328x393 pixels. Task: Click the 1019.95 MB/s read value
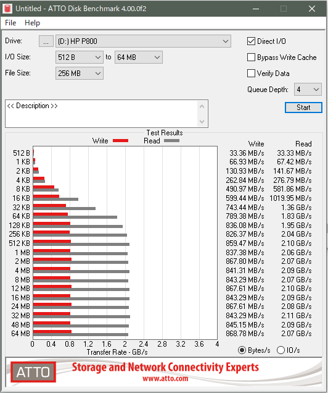pyautogui.click(x=290, y=198)
